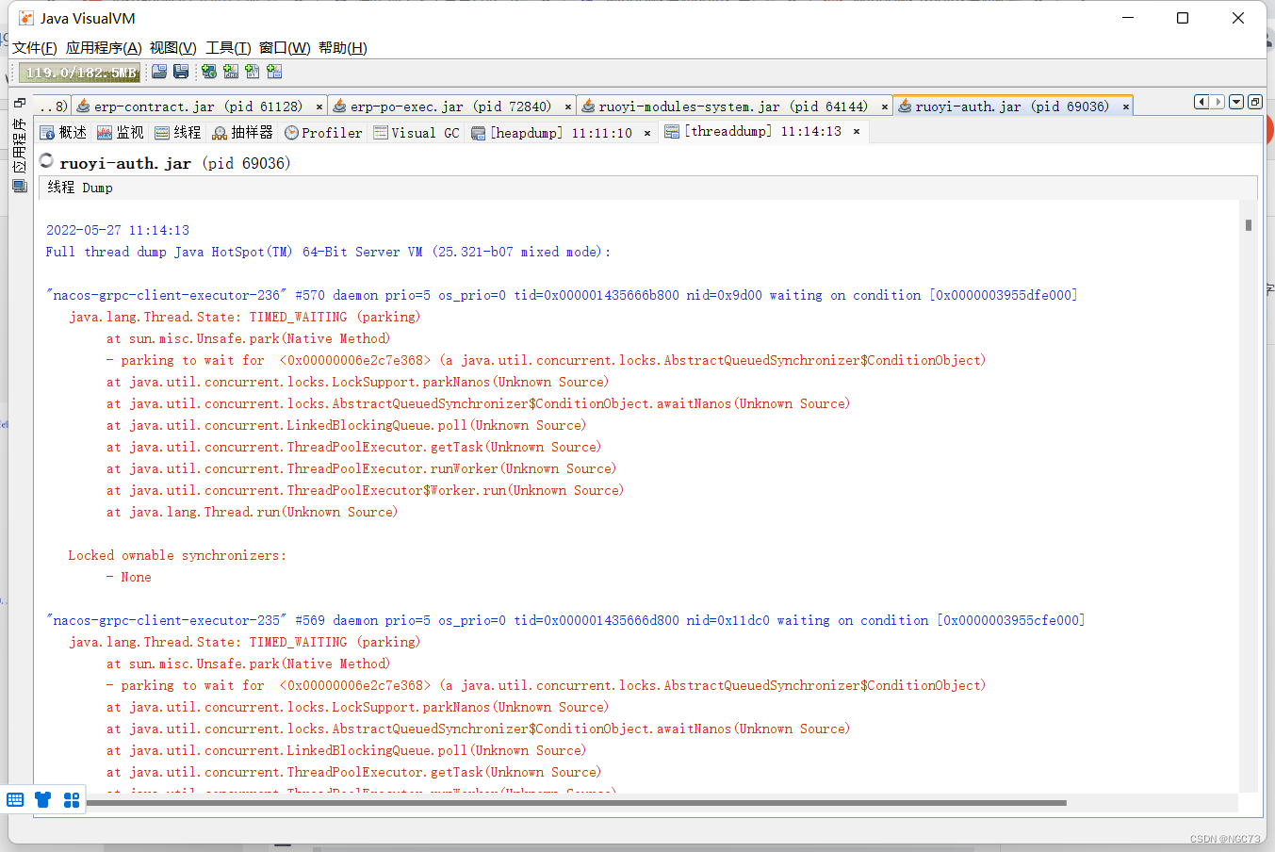
Task: Click the Add VM Coredump toolbar icon
Action: pyautogui.click(x=253, y=72)
